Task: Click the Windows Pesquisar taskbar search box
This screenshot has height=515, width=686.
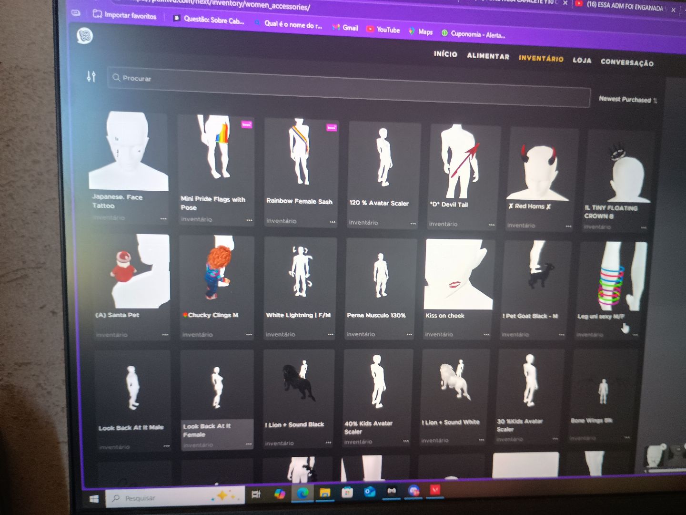Action: (x=175, y=497)
